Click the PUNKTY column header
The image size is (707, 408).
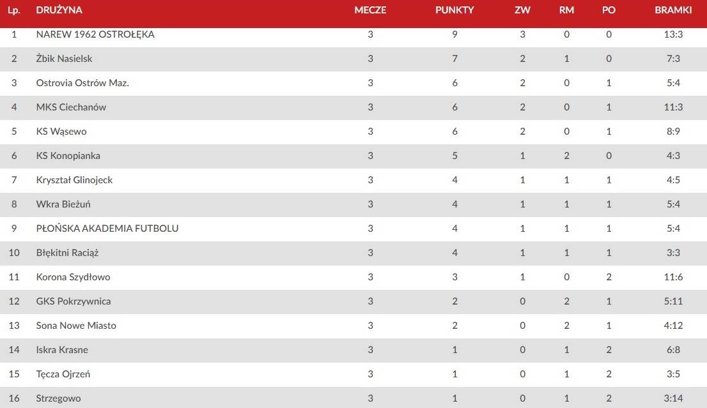point(454,10)
